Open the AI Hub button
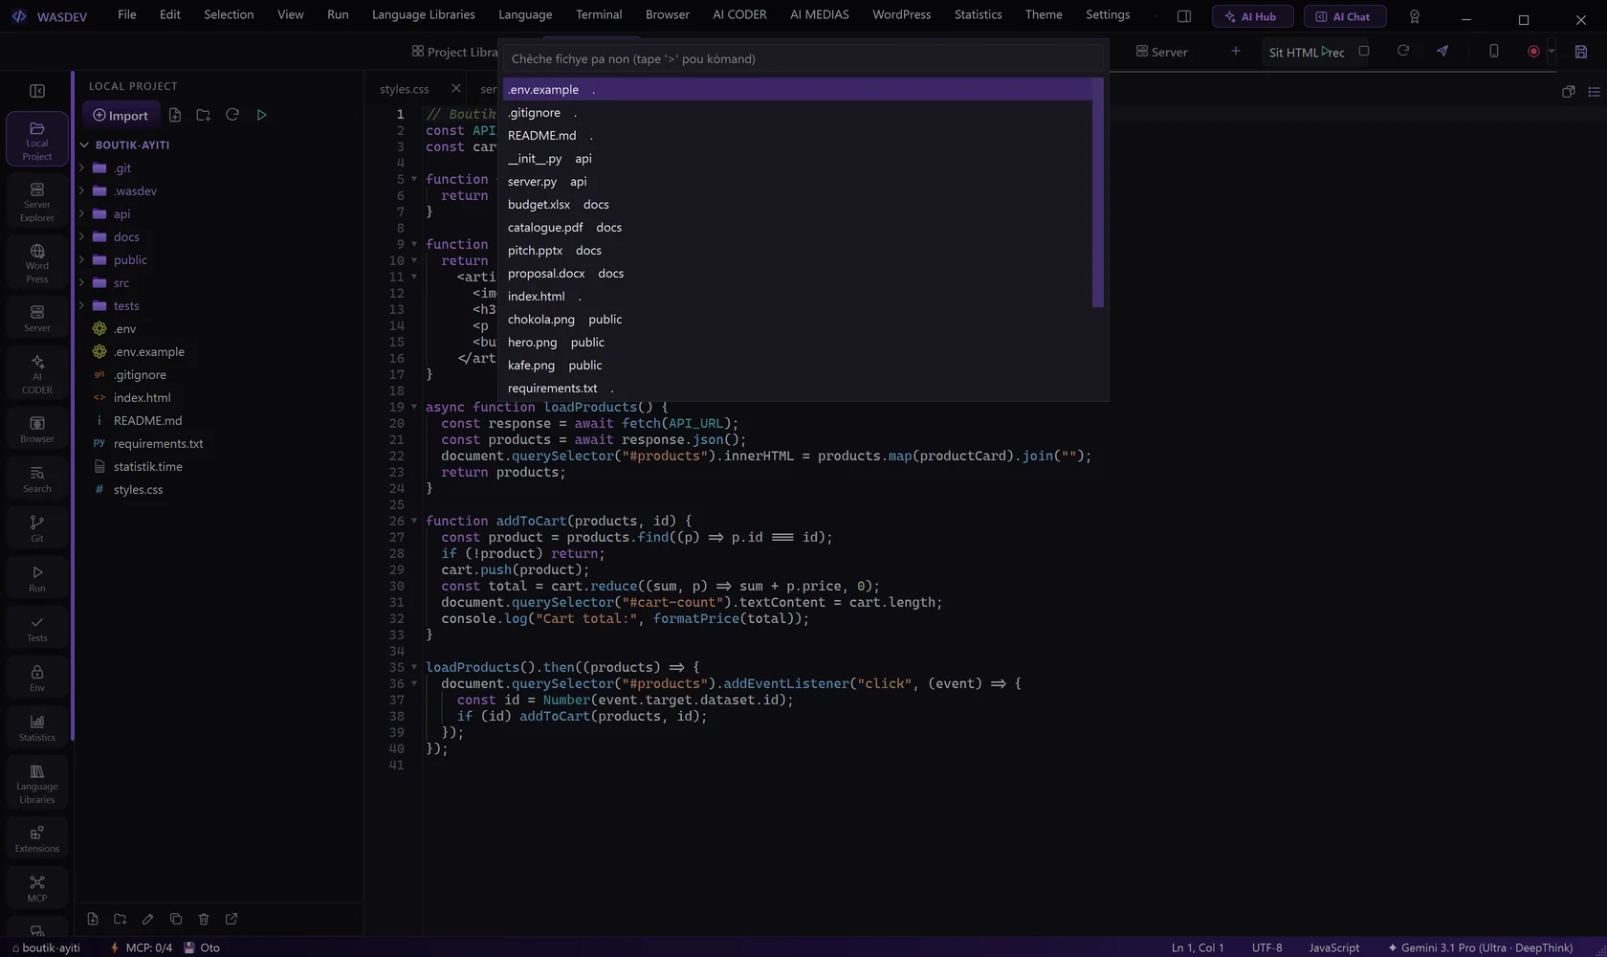 pos(1252,16)
